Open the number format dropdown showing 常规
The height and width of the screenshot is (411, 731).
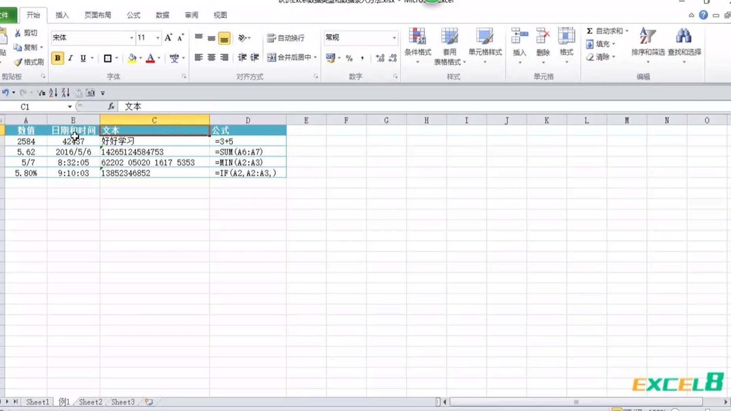pos(359,37)
